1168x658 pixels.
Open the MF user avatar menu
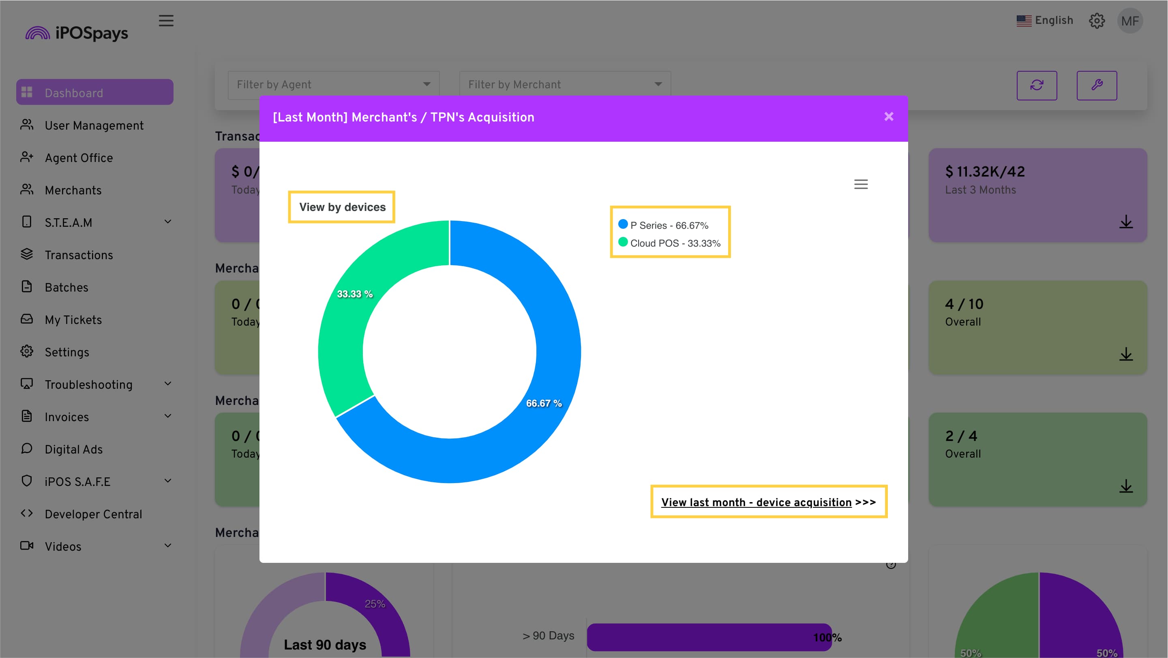[x=1130, y=21]
